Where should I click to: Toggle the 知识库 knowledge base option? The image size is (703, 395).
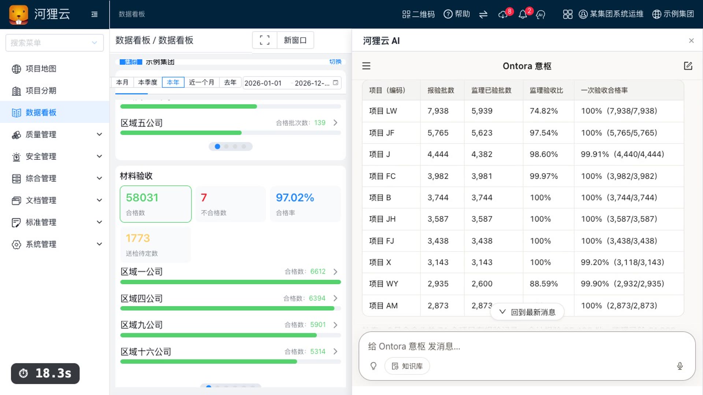407,366
